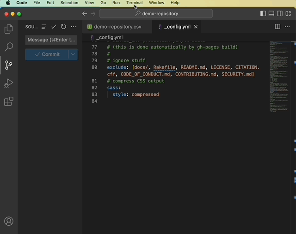296x234 pixels.
Task: Open the Explorer view in activity bar
Action: [x=8, y=29]
